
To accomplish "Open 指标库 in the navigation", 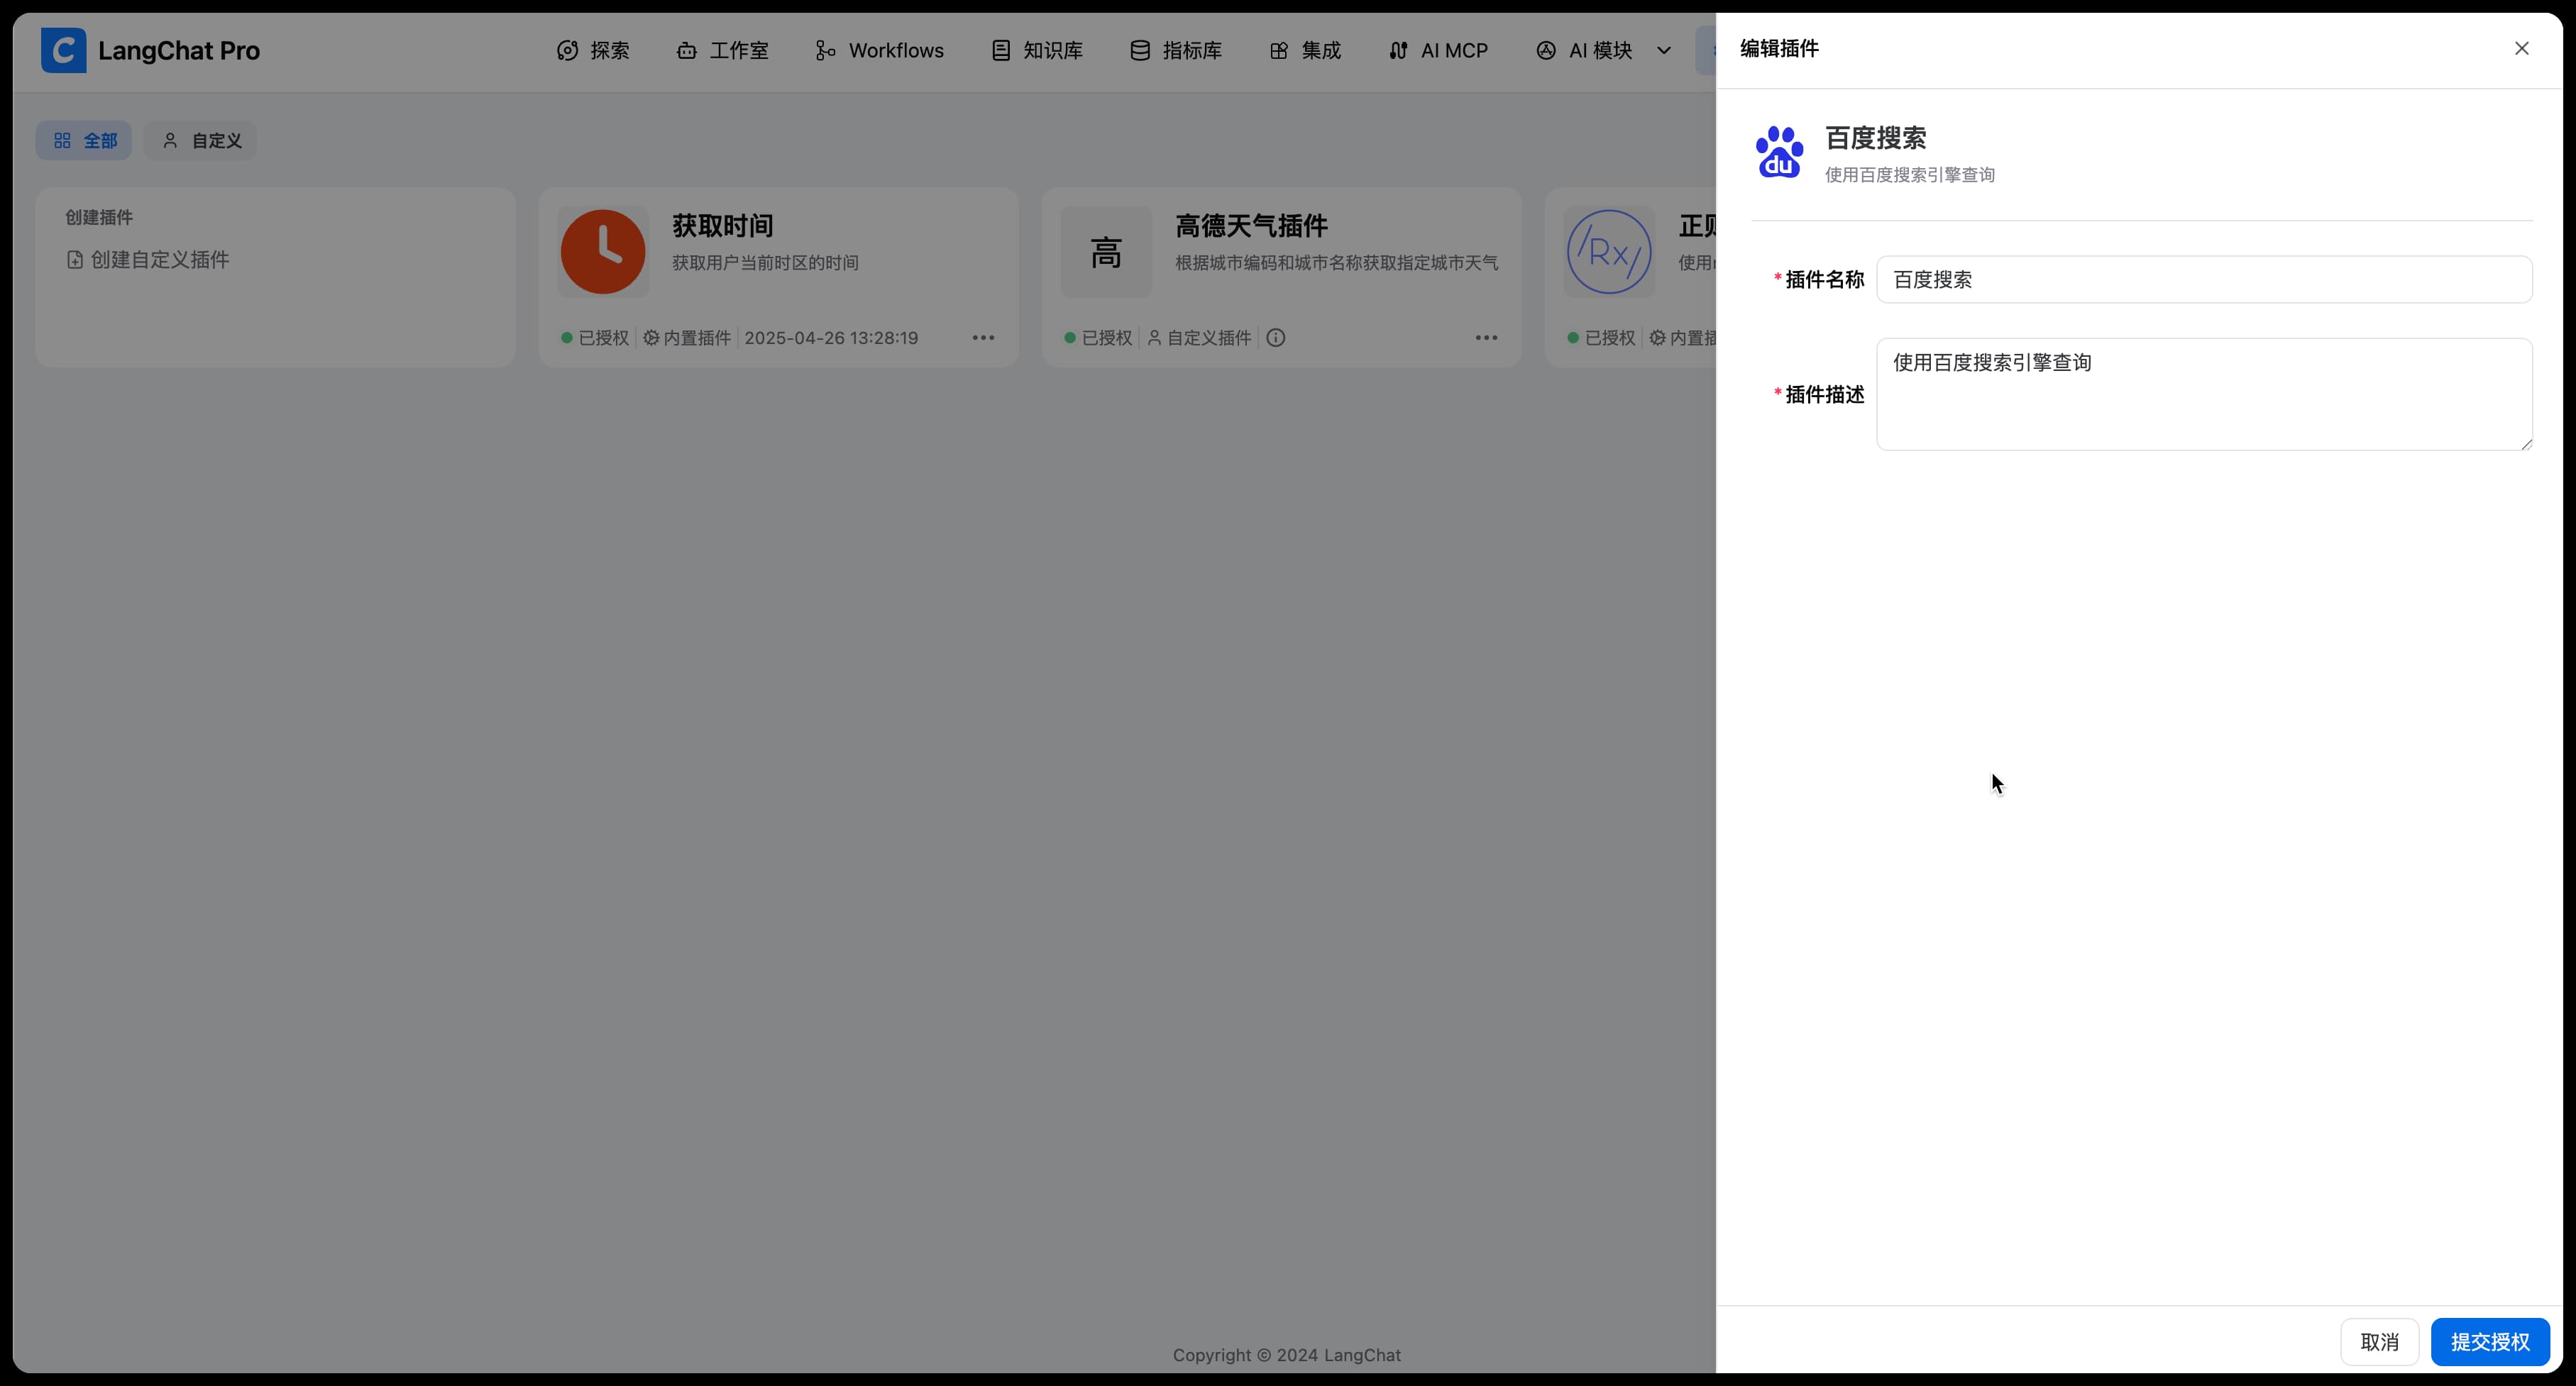I will point(1176,50).
